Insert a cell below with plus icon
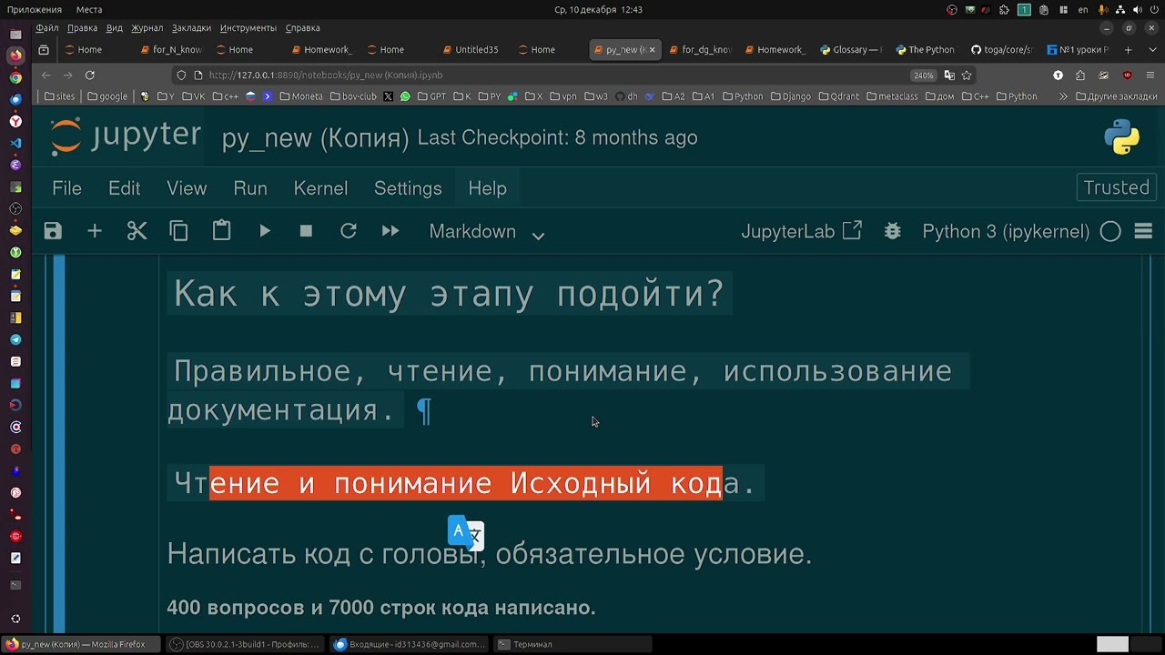 point(95,231)
